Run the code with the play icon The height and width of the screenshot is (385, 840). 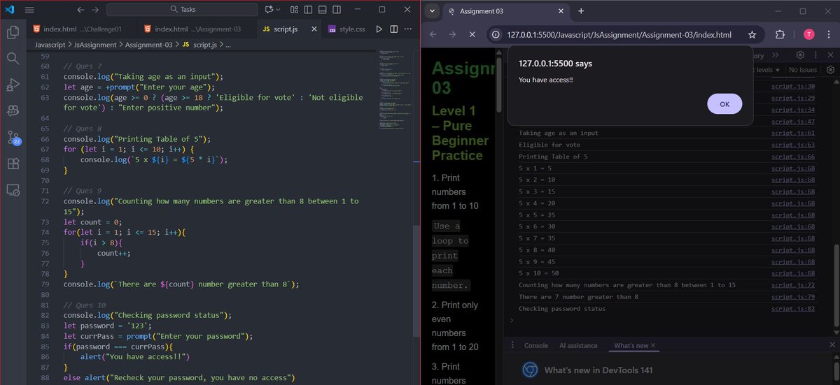click(379, 29)
